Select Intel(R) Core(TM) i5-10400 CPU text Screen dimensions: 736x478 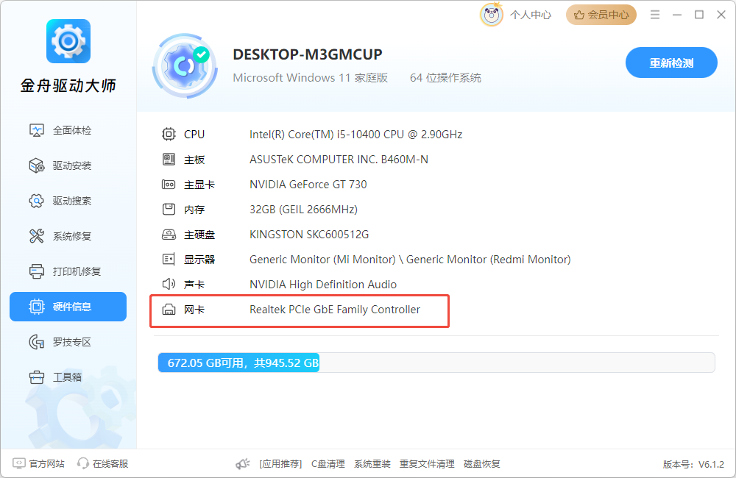pos(355,135)
